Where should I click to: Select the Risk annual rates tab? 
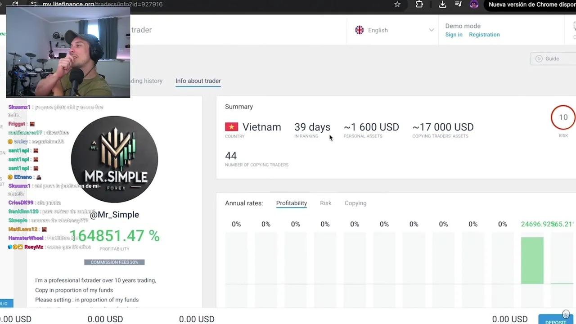coord(326,203)
